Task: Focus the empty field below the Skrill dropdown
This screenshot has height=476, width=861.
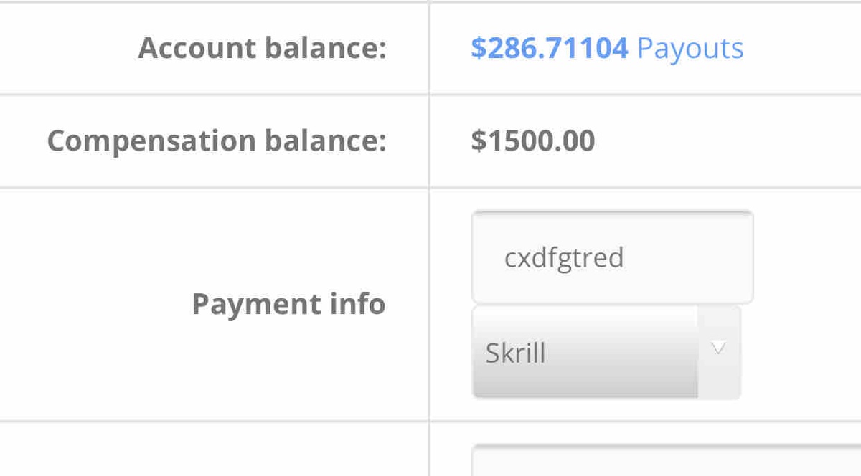Action: tap(667, 462)
